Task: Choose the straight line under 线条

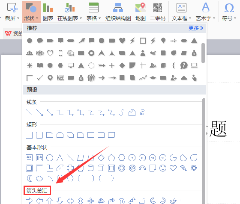Action: pos(29,112)
